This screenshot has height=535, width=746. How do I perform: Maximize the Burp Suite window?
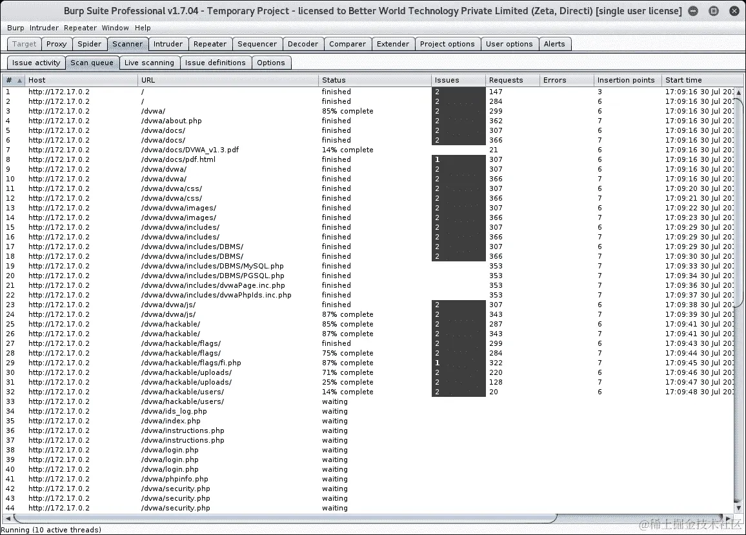click(x=714, y=10)
